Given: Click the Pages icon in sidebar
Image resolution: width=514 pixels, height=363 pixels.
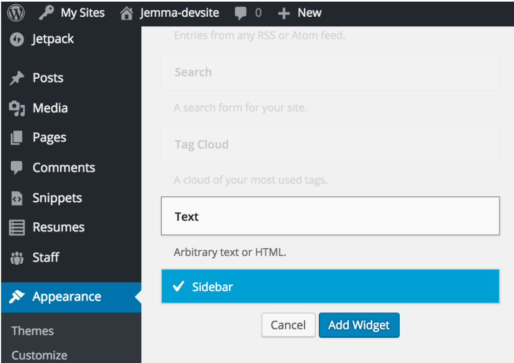Looking at the screenshot, I should pyautogui.click(x=17, y=138).
